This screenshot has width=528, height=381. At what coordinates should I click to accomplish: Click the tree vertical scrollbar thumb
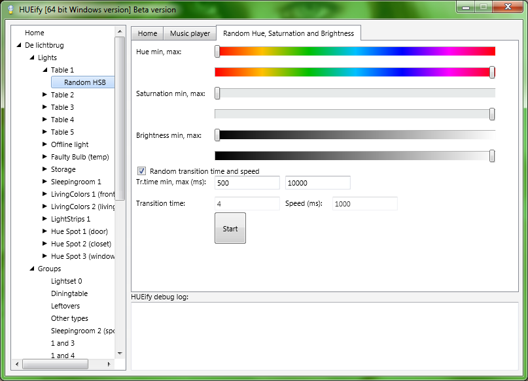click(120, 118)
